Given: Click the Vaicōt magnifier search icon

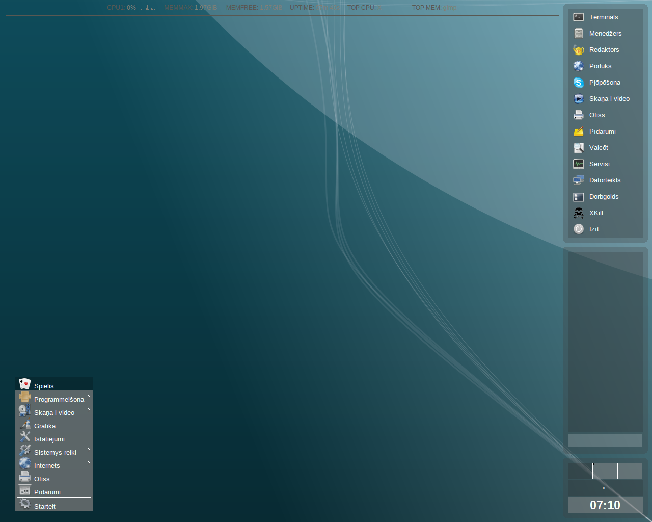Looking at the screenshot, I should pyautogui.click(x=579, y=148).
